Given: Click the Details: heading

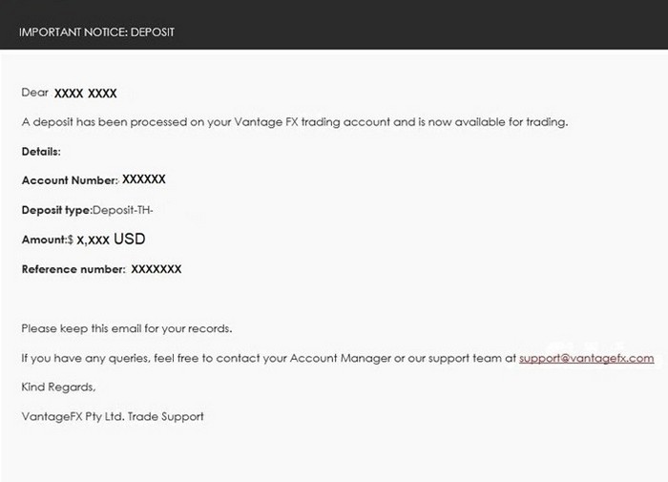Looking at the screenshot, I should 41,152.
